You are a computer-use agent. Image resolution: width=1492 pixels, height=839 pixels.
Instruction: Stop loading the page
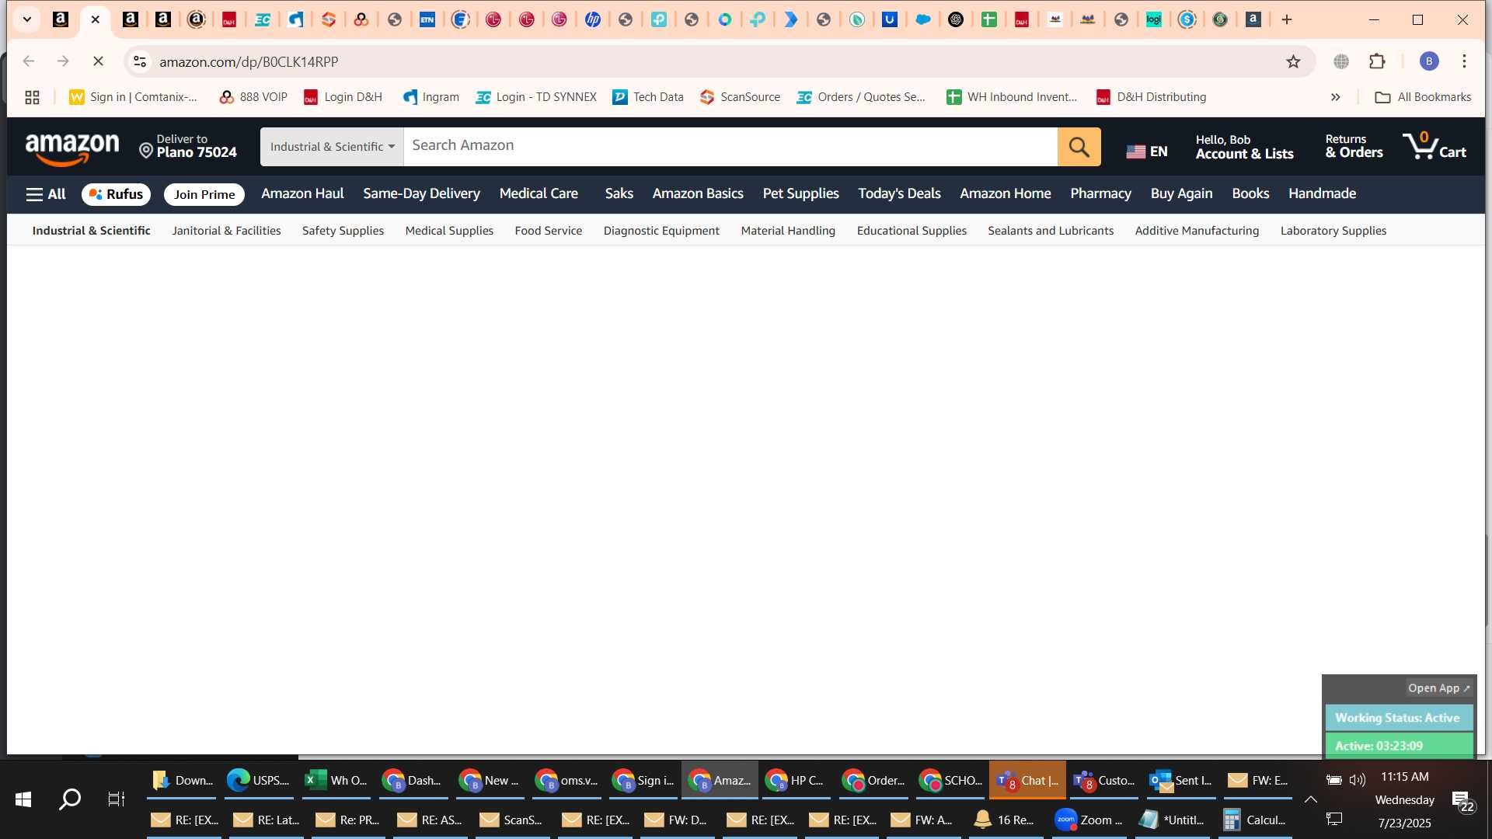point(98,61)
